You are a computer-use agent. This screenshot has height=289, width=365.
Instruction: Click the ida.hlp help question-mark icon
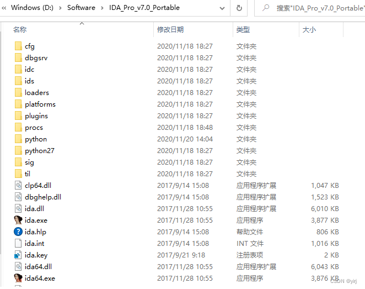click(18, 232)
